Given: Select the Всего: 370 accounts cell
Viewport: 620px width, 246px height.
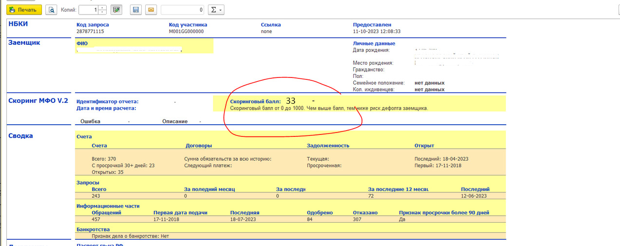Looking at the screenshot, I should click(104, 159).
